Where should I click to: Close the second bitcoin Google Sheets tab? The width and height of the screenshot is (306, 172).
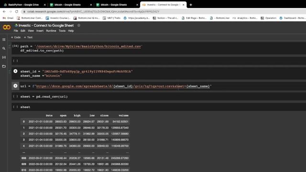point(137,5)
